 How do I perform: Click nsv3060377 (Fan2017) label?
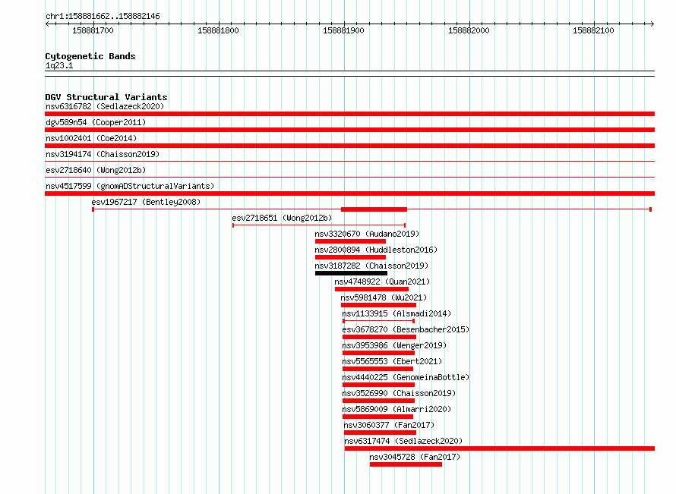(389, 425)
